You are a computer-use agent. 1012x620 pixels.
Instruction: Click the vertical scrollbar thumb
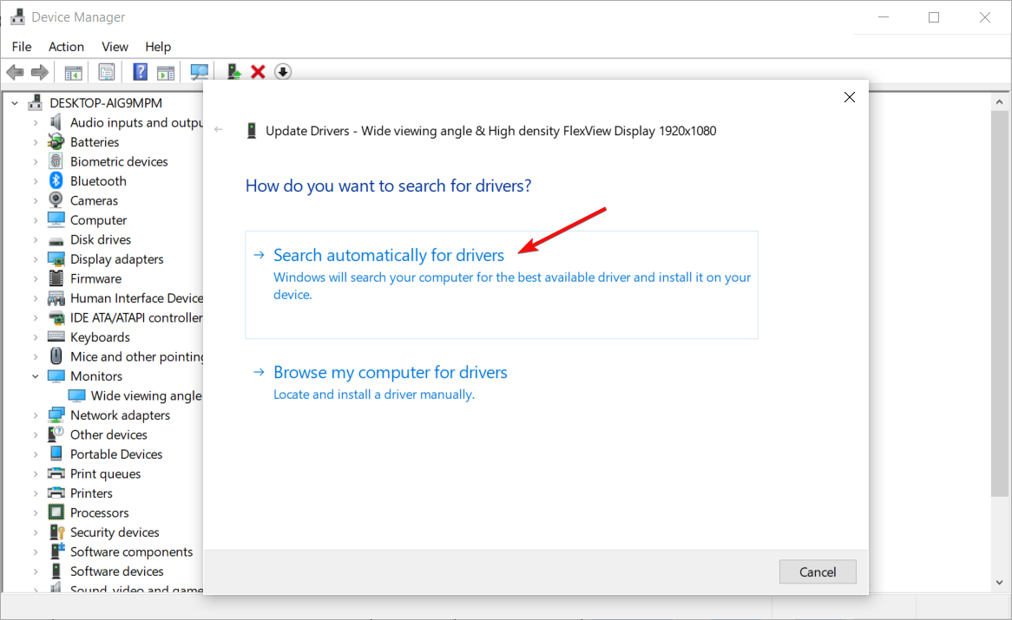(999, 303)
